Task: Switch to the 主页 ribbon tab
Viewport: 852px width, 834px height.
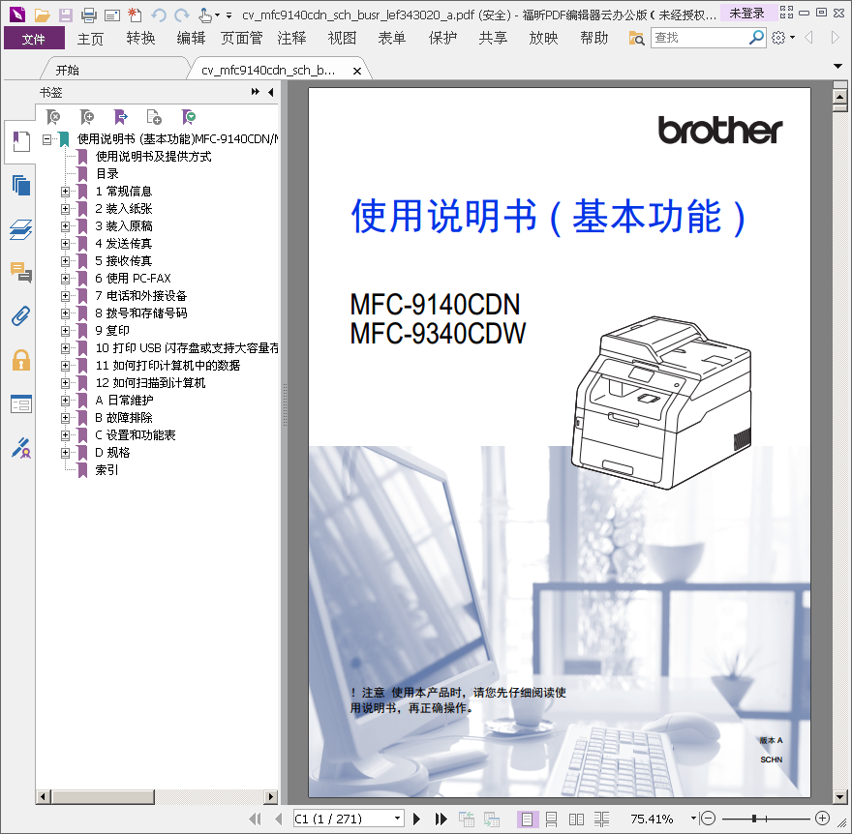Action: coord(90,39)
